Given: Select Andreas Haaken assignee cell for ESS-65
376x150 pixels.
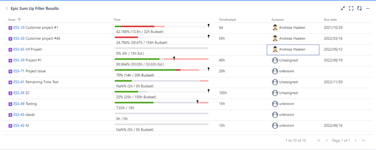Looking at the screenshot, I should click(x=293, y=50).
